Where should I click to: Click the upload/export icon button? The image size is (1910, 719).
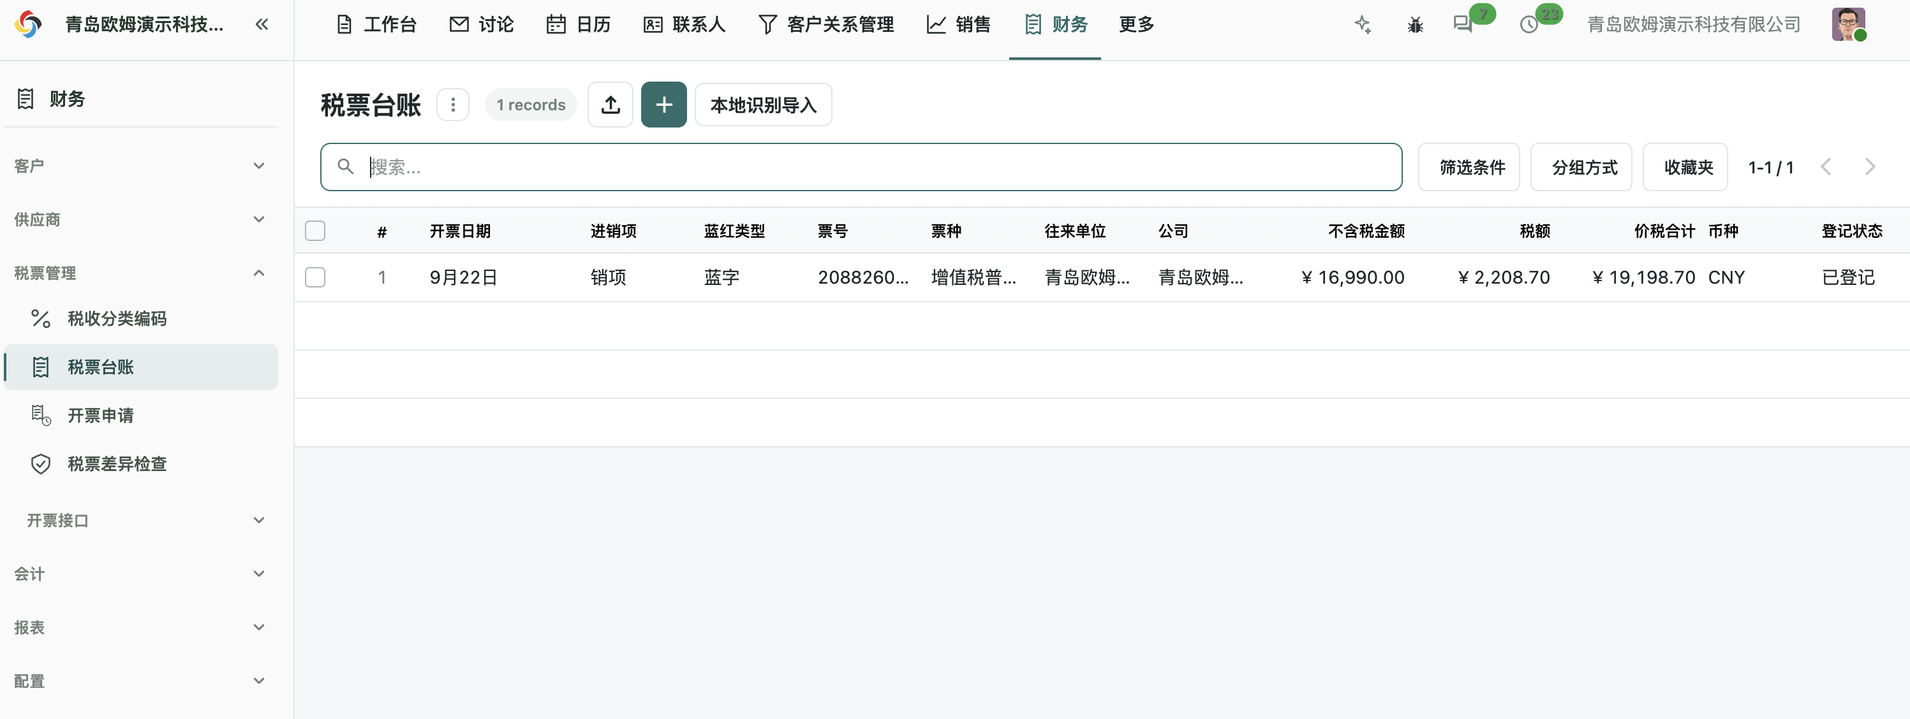coord(611,105)
